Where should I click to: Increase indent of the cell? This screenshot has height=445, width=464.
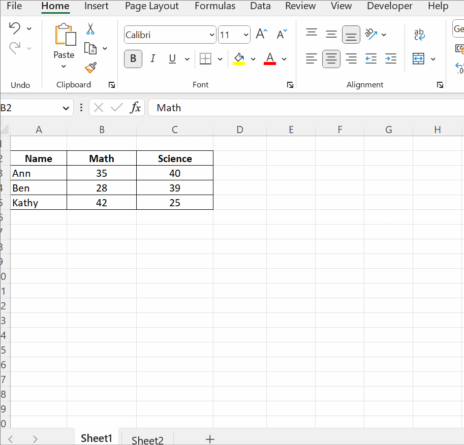click(390, 58)
